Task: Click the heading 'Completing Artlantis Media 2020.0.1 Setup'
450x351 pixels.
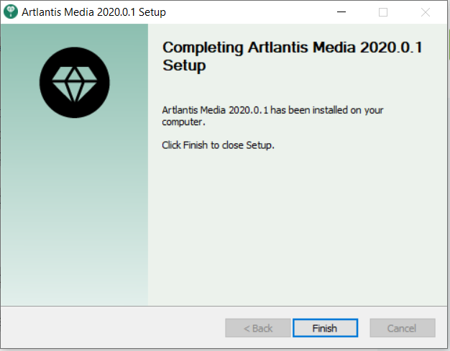Action: [x=292, y=56]
